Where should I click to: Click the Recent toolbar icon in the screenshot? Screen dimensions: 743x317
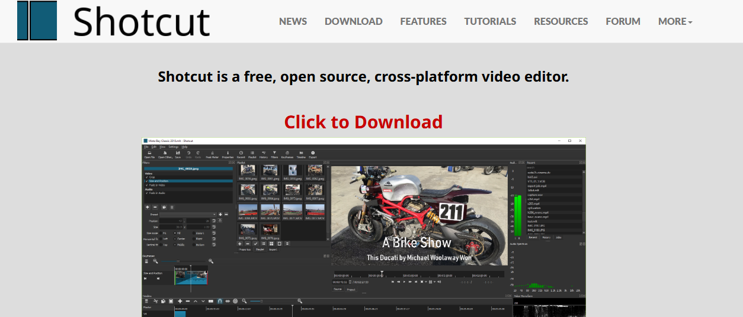[x=241, y=154]
